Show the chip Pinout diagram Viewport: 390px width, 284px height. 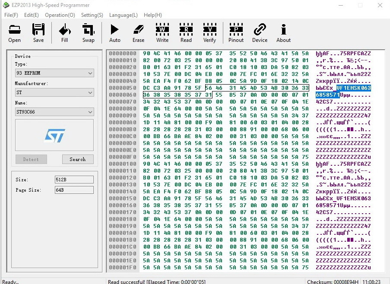[236, 33]
